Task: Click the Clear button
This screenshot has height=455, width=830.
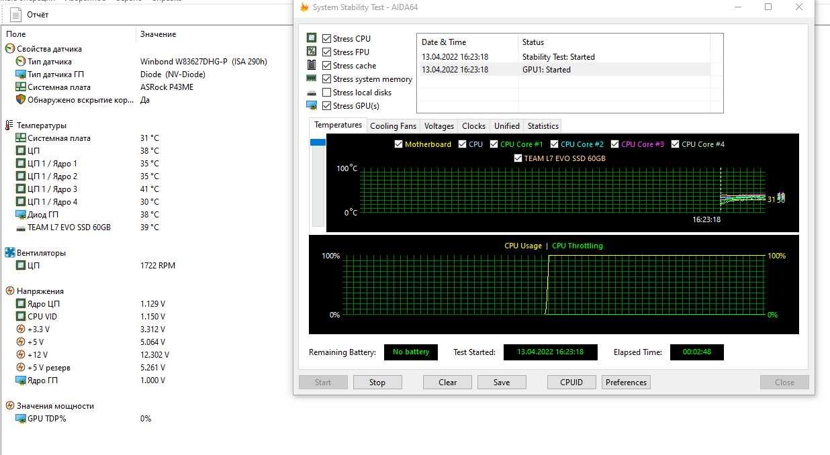Action: tap(448, 383)
